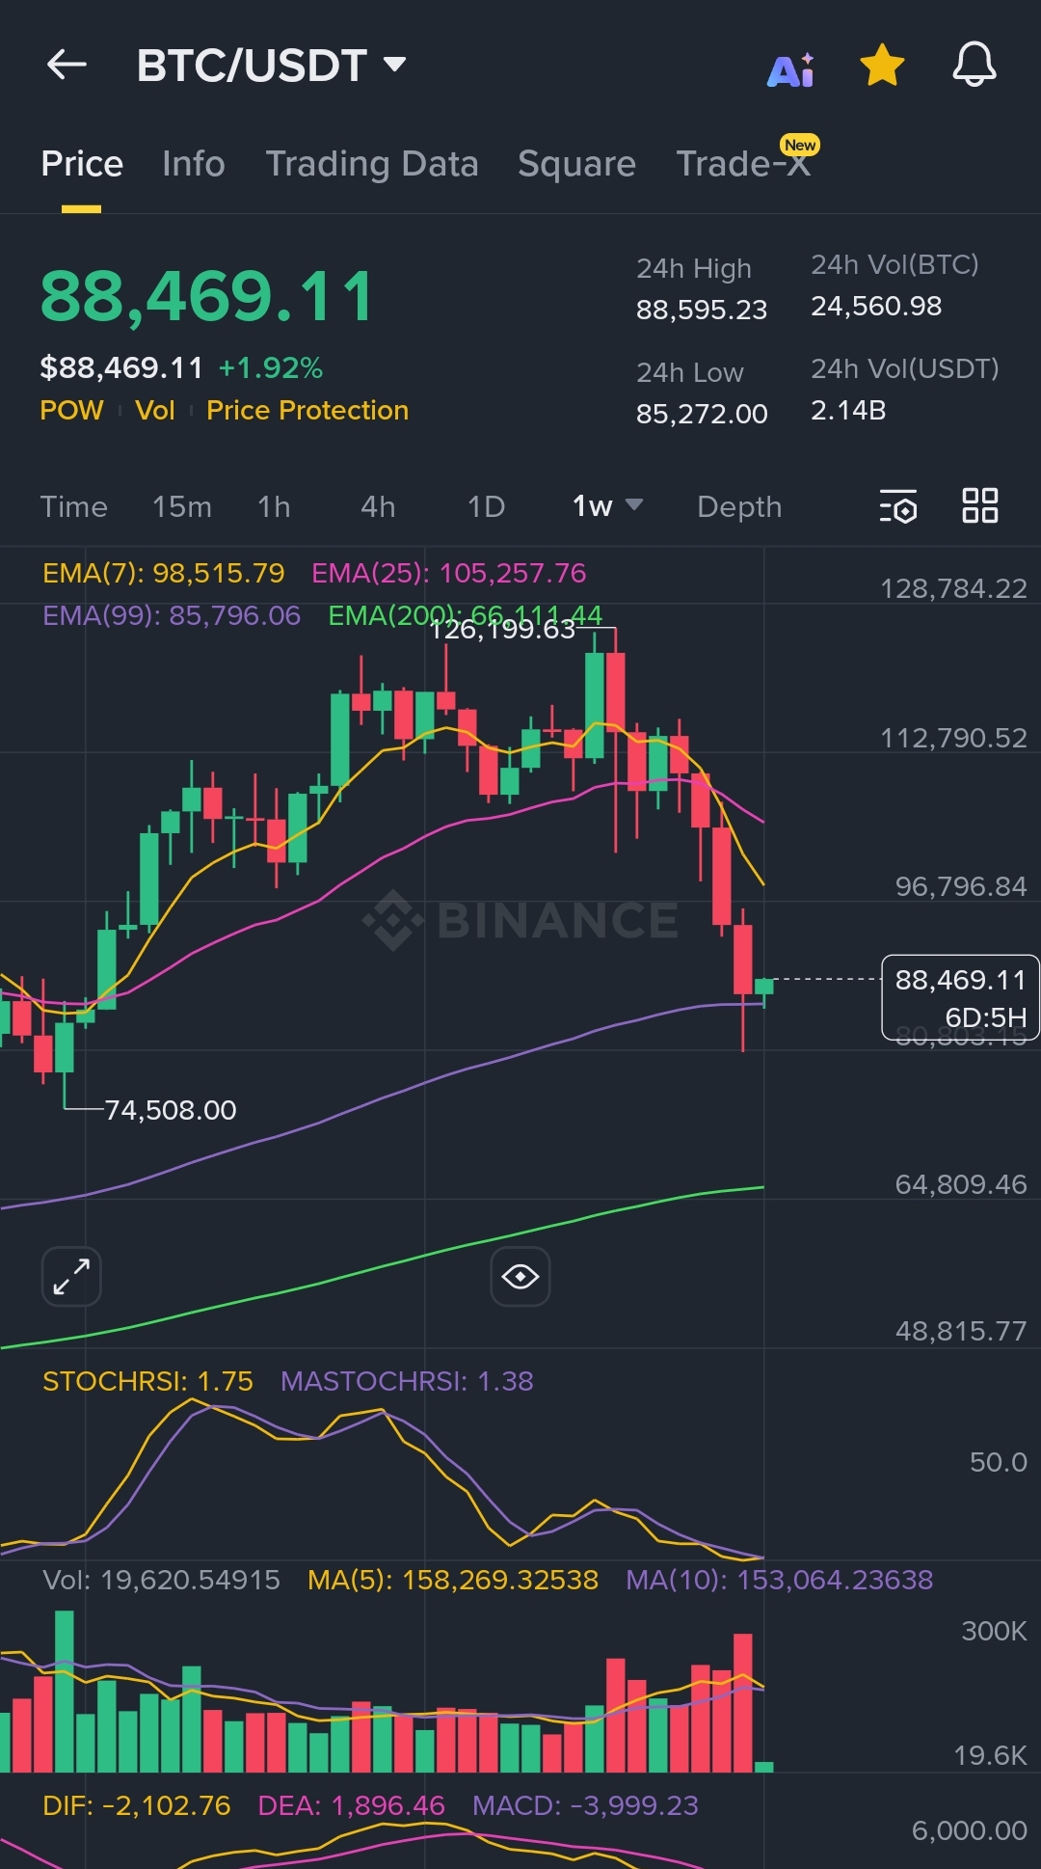Click the +1.92% change value
This screenshot has width=1041, height=1869.
click(x=271, y=367)
